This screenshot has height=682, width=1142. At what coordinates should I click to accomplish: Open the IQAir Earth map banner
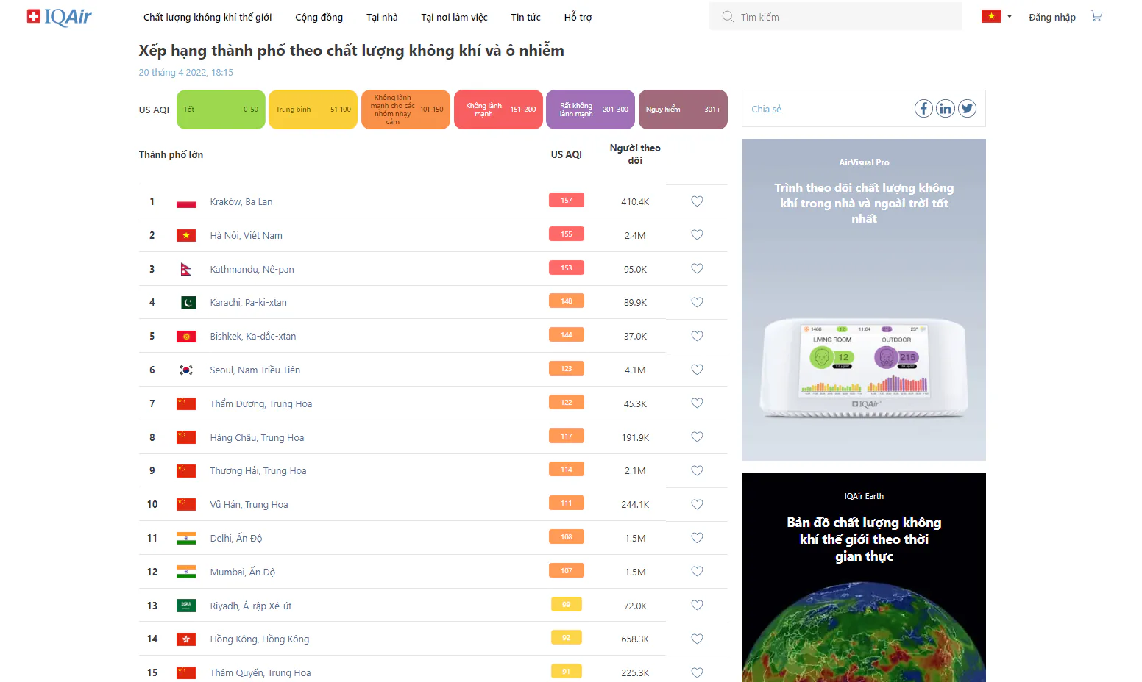(864, 578)
